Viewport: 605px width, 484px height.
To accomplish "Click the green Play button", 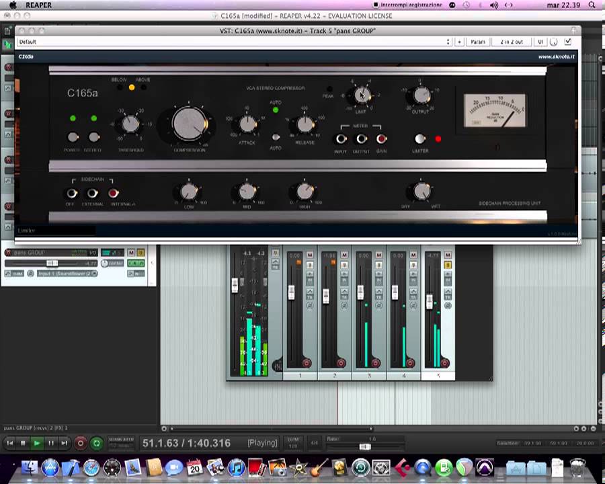I will [x=37, y=443].
